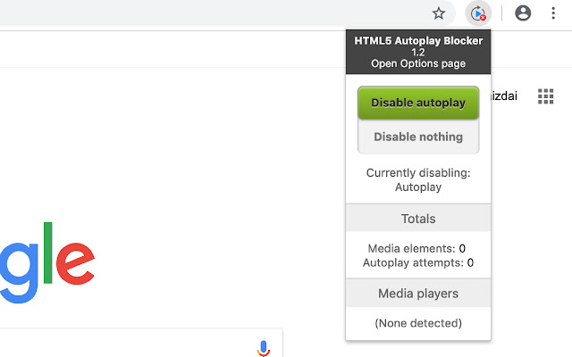Open the Google apps grid
The width and height of the screenshot is (572, 357).
(x=545, y=96)
